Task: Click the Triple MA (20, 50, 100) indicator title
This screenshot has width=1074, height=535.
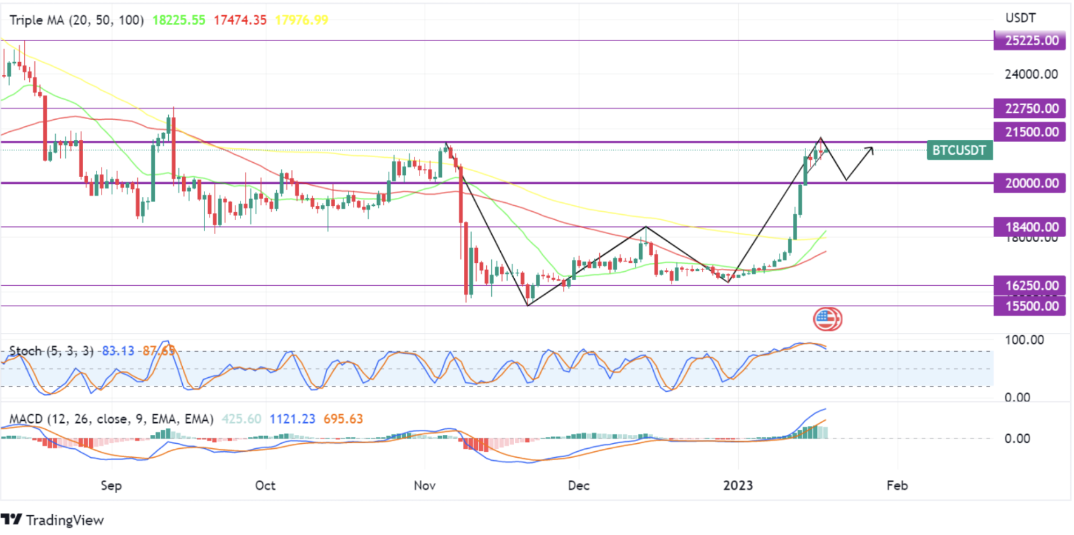Action: point(77,20)
